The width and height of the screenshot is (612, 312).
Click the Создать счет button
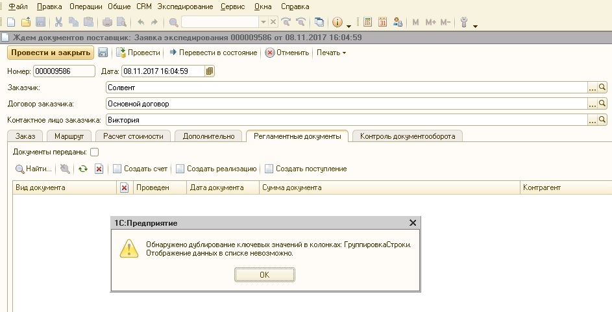point(140,169)
